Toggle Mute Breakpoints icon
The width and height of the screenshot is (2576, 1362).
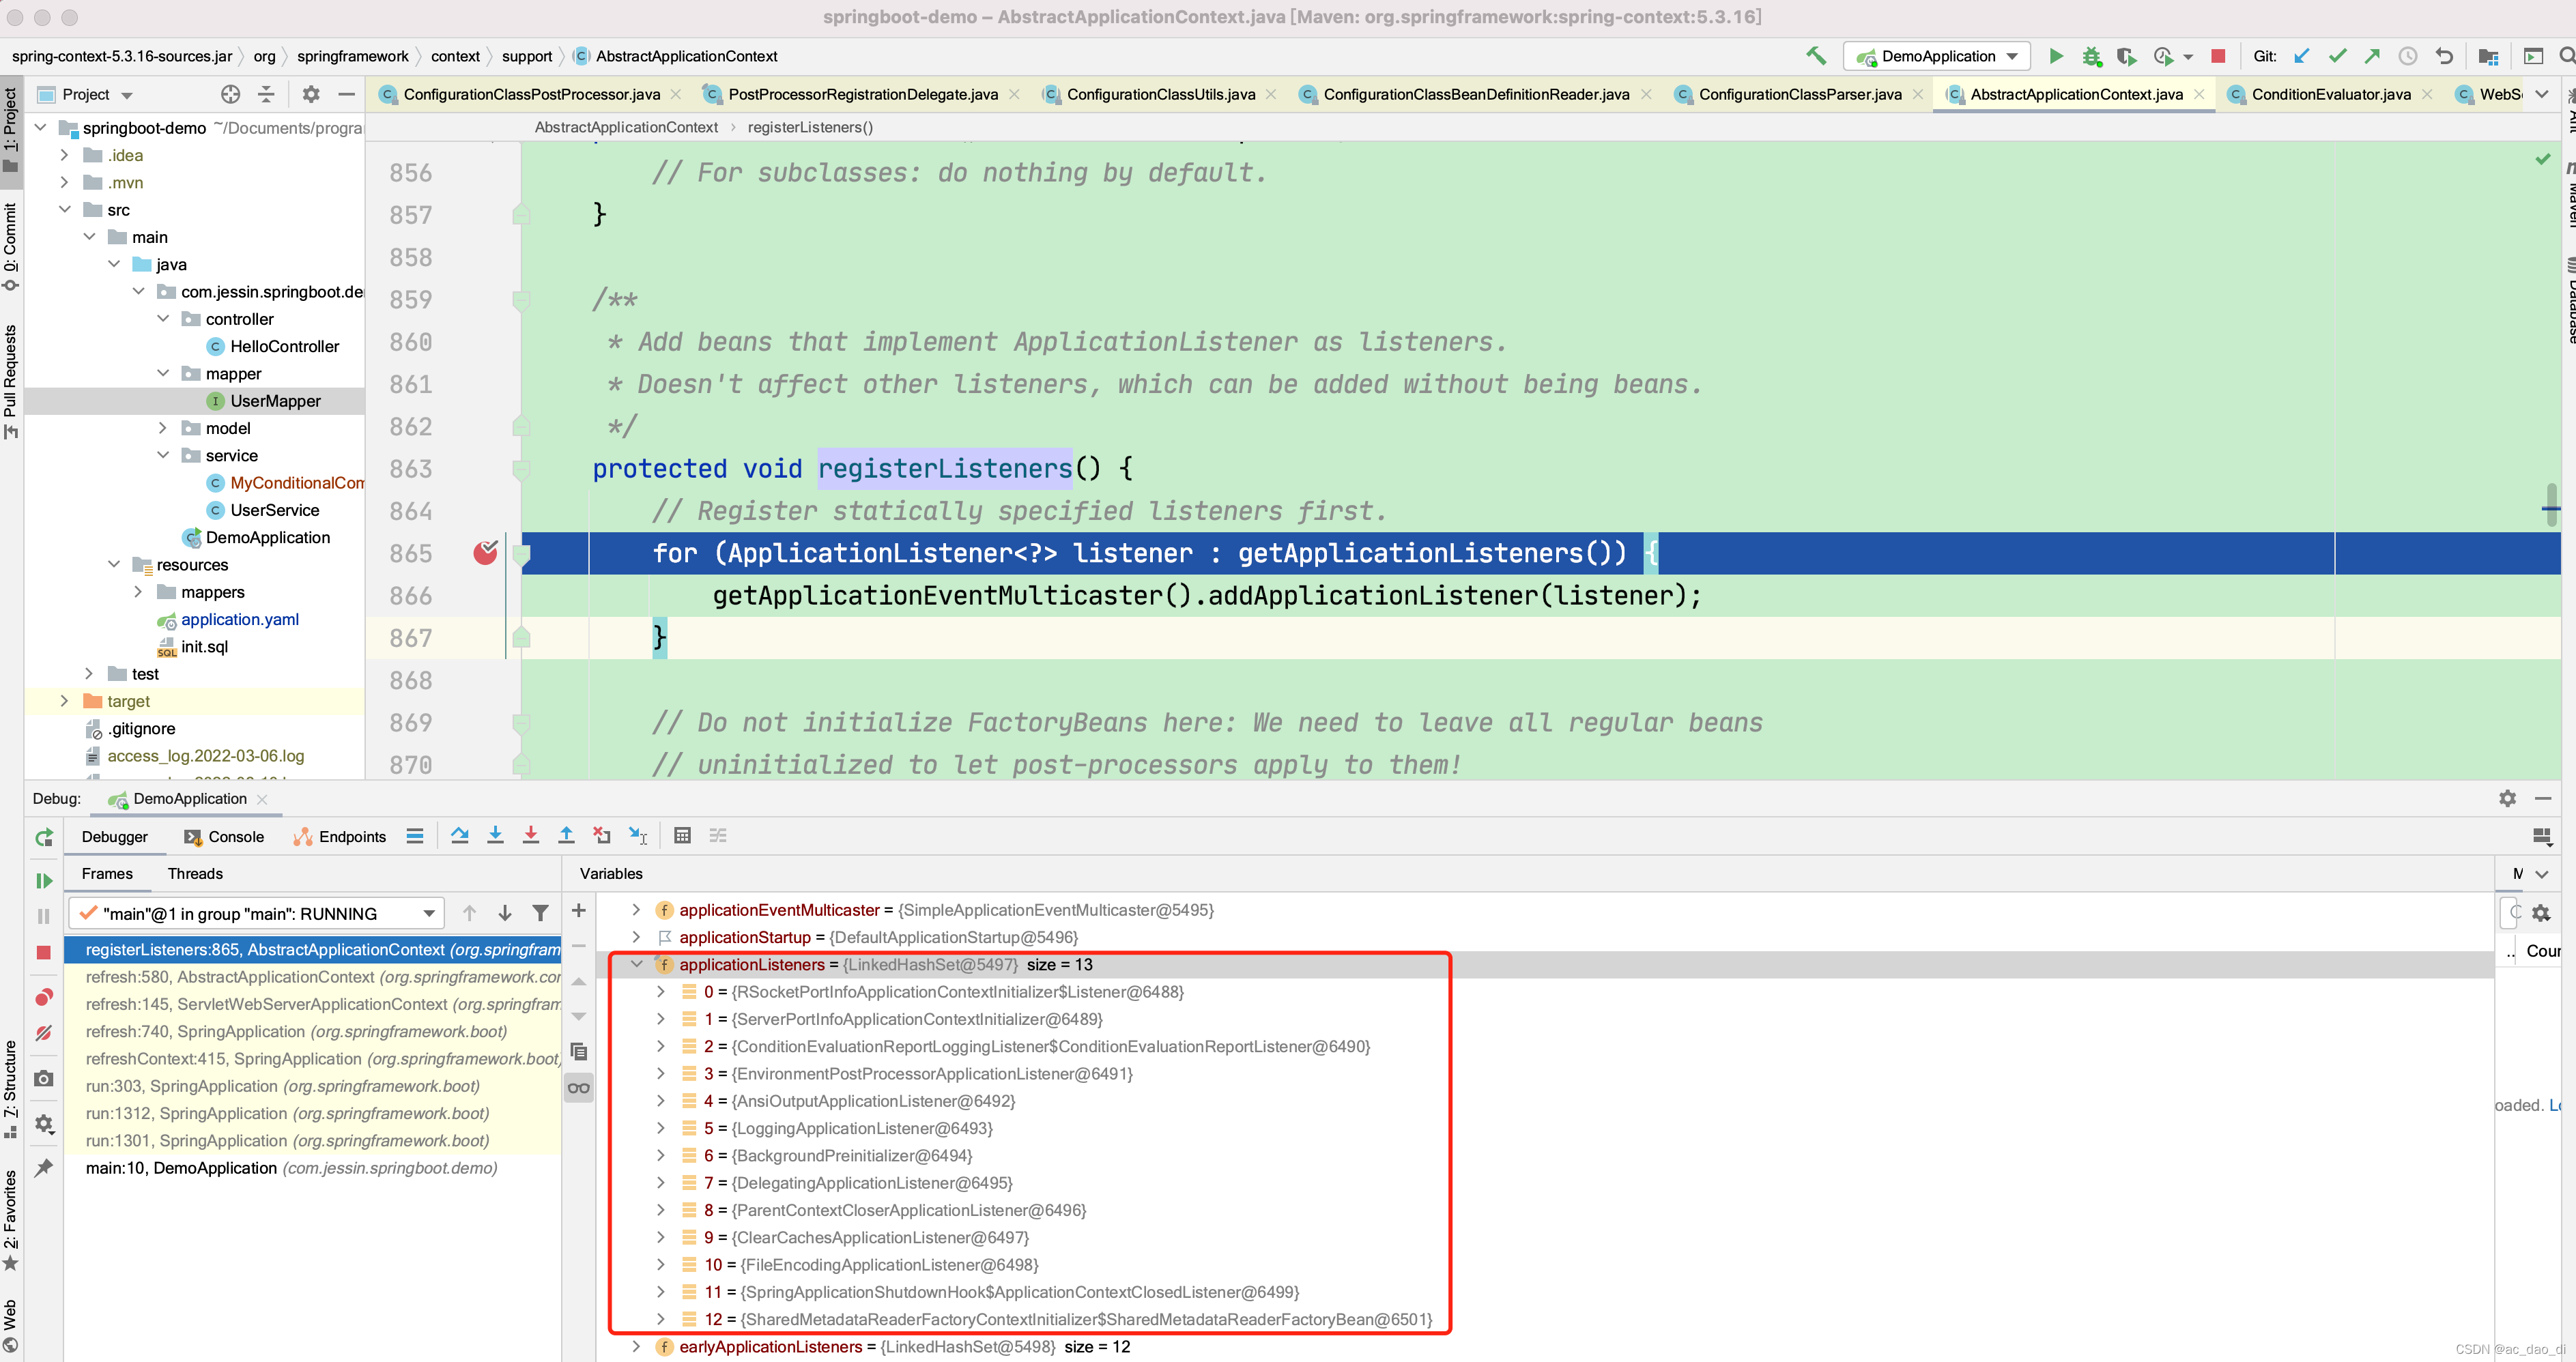[44, 1033]
